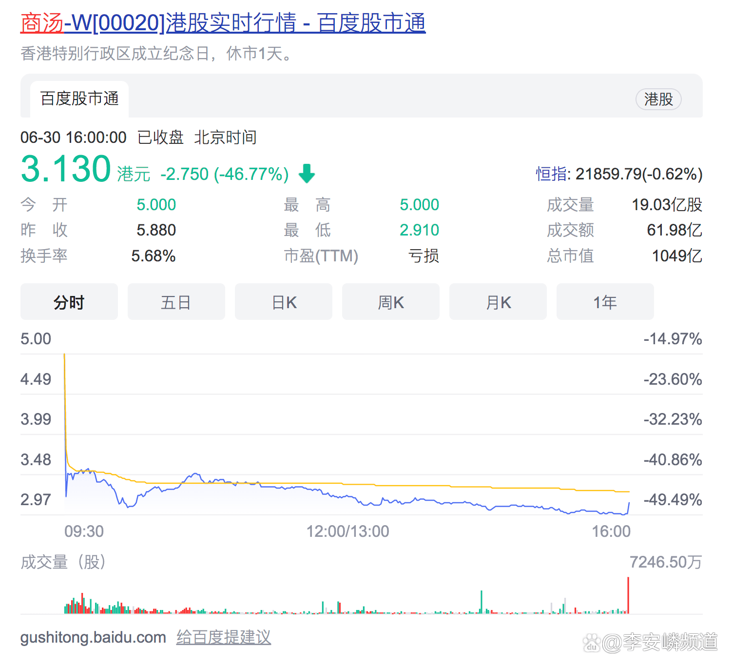This screenshot has width=732, height=668.
Task: Click the 3.48 price axis label
Action: [x=36, y=459]
